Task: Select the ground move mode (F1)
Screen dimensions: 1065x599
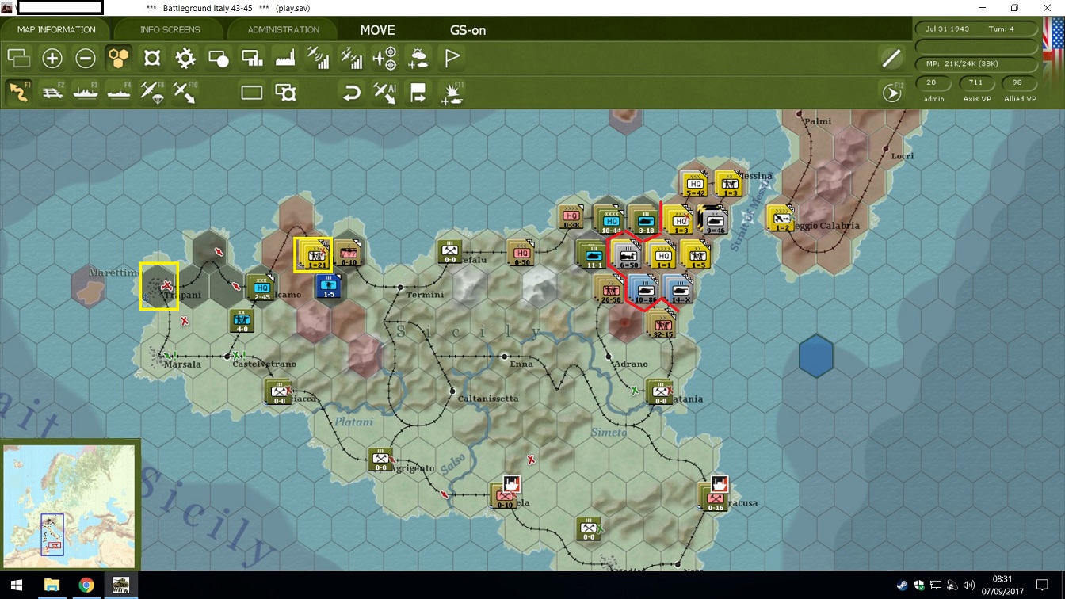Action: coord(19,92)
